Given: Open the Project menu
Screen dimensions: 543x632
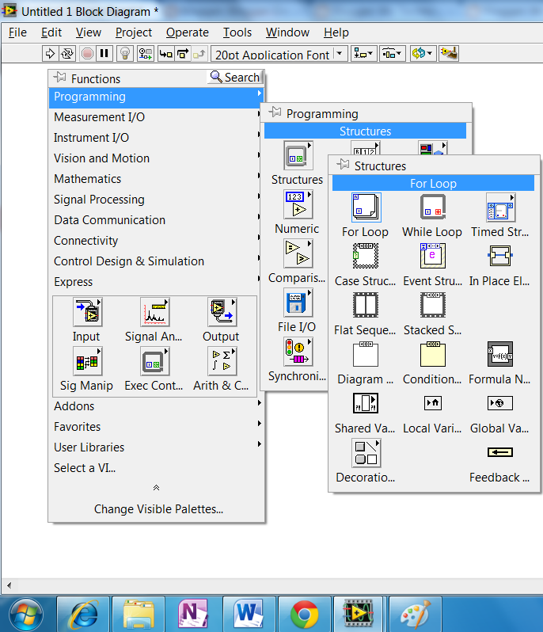Looking at the screenshot, I should (x=133, y=32).
